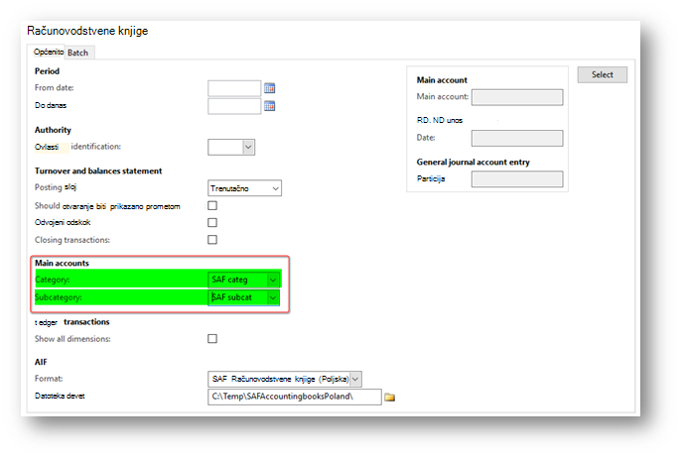Check the Closing transactions box
Screen dimensions: 682x458
pos(212,240)
